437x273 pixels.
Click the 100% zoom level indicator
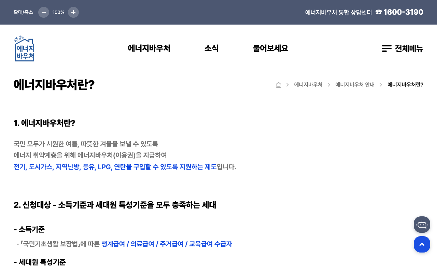click(58, 12)
